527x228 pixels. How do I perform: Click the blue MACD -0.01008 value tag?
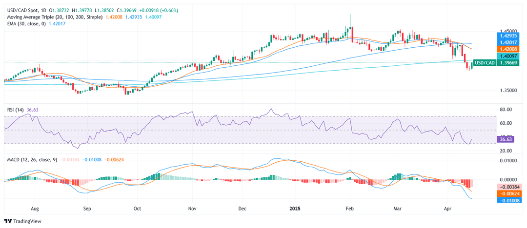pos(509,200)
